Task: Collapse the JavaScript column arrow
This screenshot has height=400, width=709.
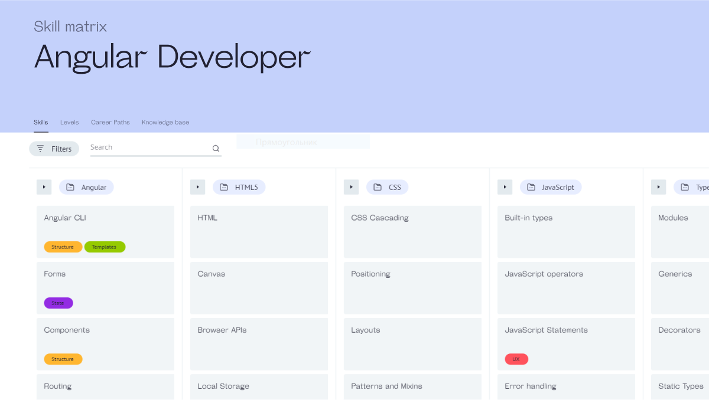Action: click(505, 187)
